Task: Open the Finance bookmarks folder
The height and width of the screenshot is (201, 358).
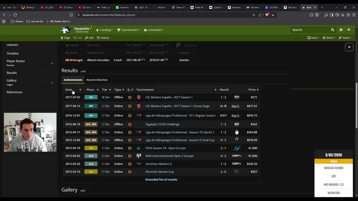Action: [17, 21]
